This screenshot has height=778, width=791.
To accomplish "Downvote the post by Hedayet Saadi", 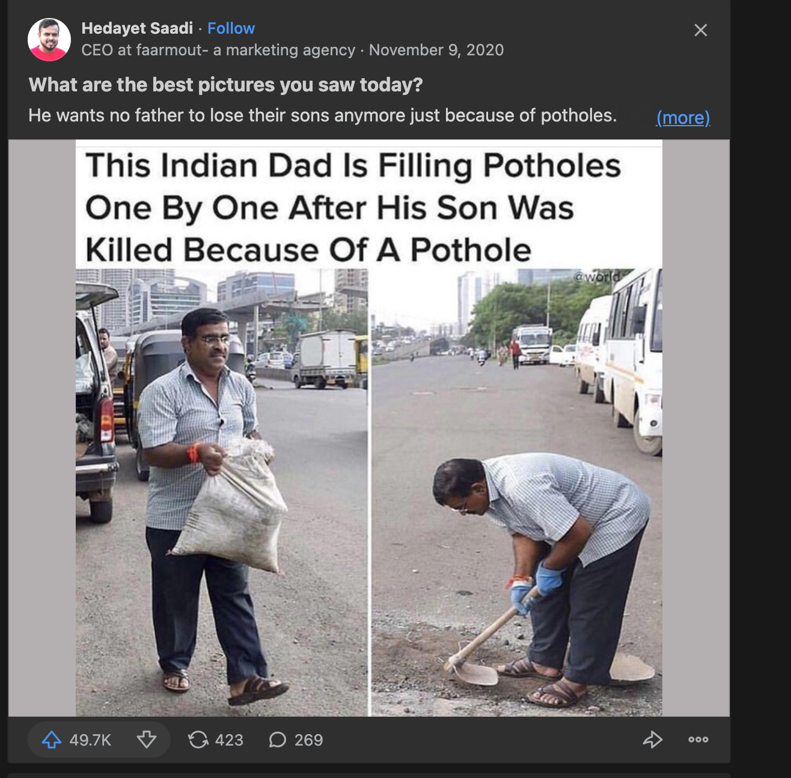I will (x=147, y=740).
